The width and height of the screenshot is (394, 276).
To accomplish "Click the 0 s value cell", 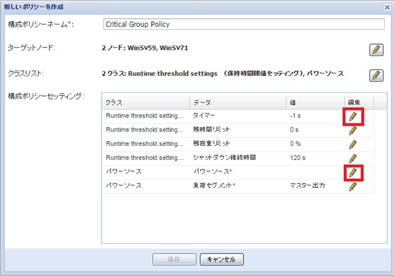I will pyautogui.click(x=315, y=130).
